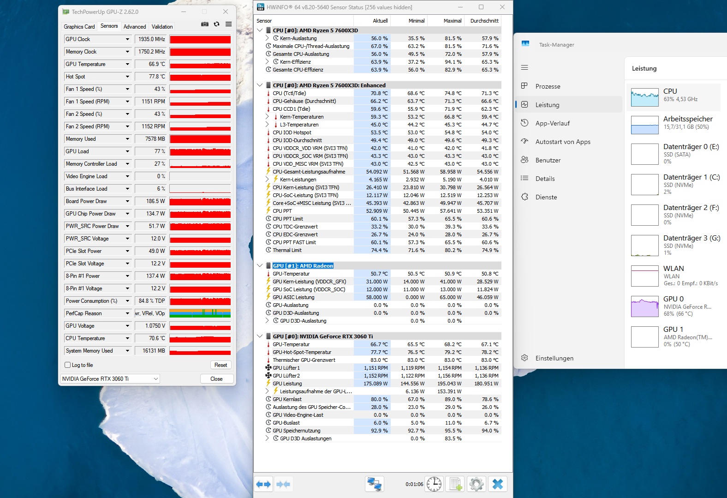Click GPU Temperature red graph

point(200,64)
